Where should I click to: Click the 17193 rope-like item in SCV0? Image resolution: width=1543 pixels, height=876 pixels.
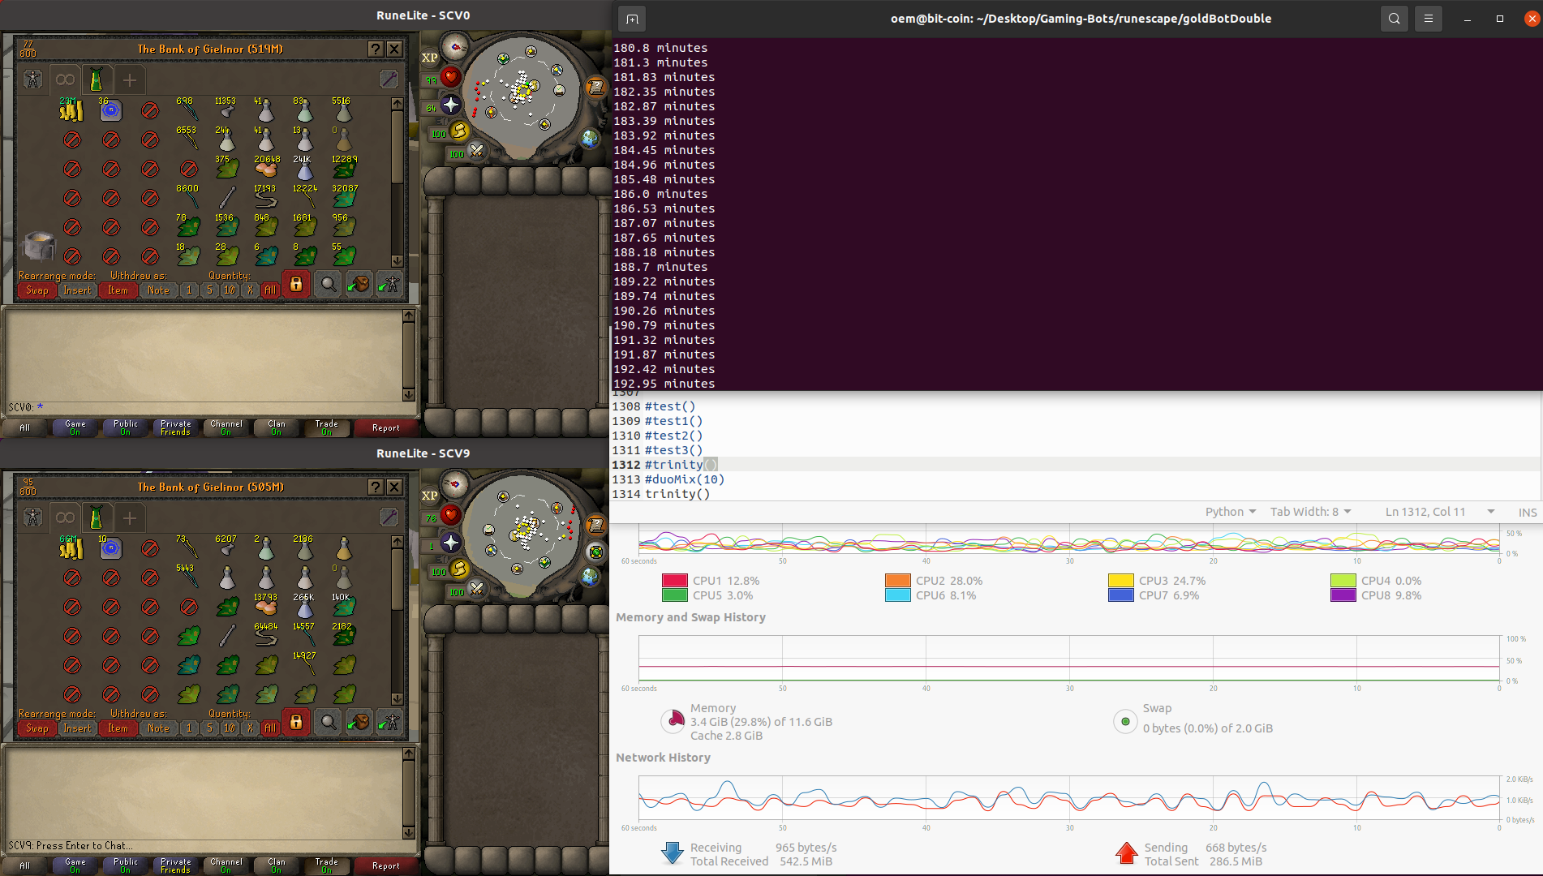265,198
